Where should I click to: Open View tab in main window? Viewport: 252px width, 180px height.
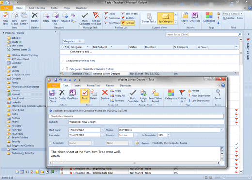(x=67, y=8)
